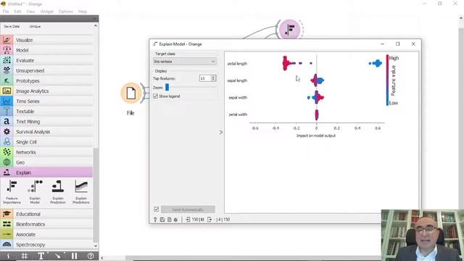Open the File menu
This screenshot has width=464, height=261.
click(x=6, y=12)
